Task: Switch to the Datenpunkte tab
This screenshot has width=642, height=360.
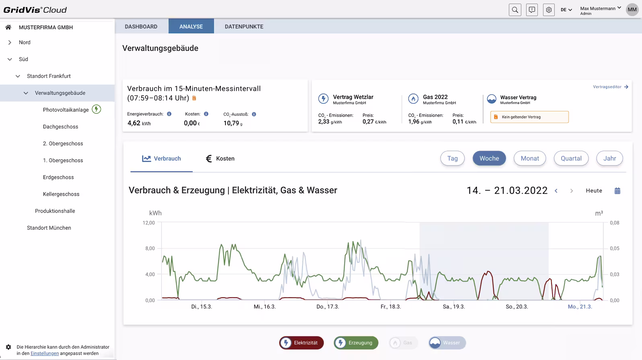Action: (x=244, y=27)
